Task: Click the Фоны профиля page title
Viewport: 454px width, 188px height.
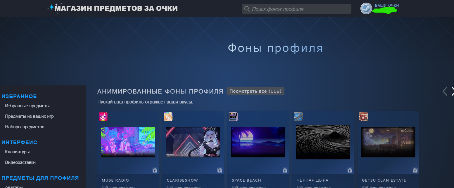Action: pos(275,48)
